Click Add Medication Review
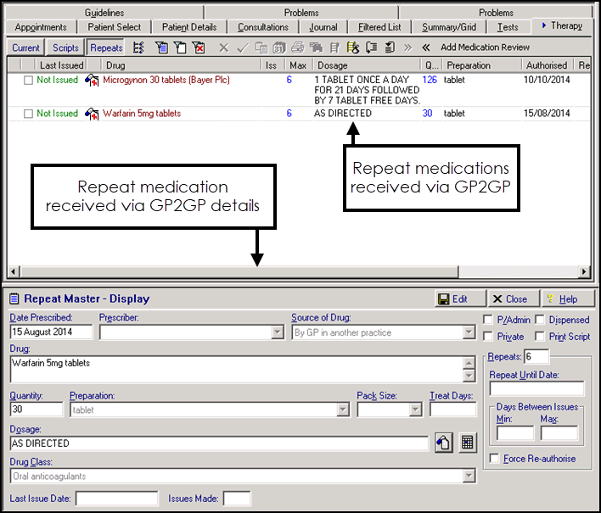601x513 pixels. coord(485,47)
